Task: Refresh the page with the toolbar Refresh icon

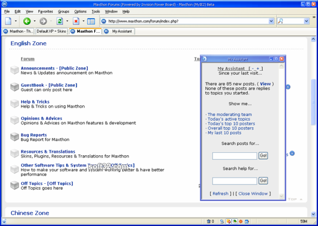Action: click(x=60, y=21)
